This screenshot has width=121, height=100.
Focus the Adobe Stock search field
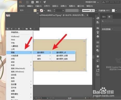pos(111,2)
